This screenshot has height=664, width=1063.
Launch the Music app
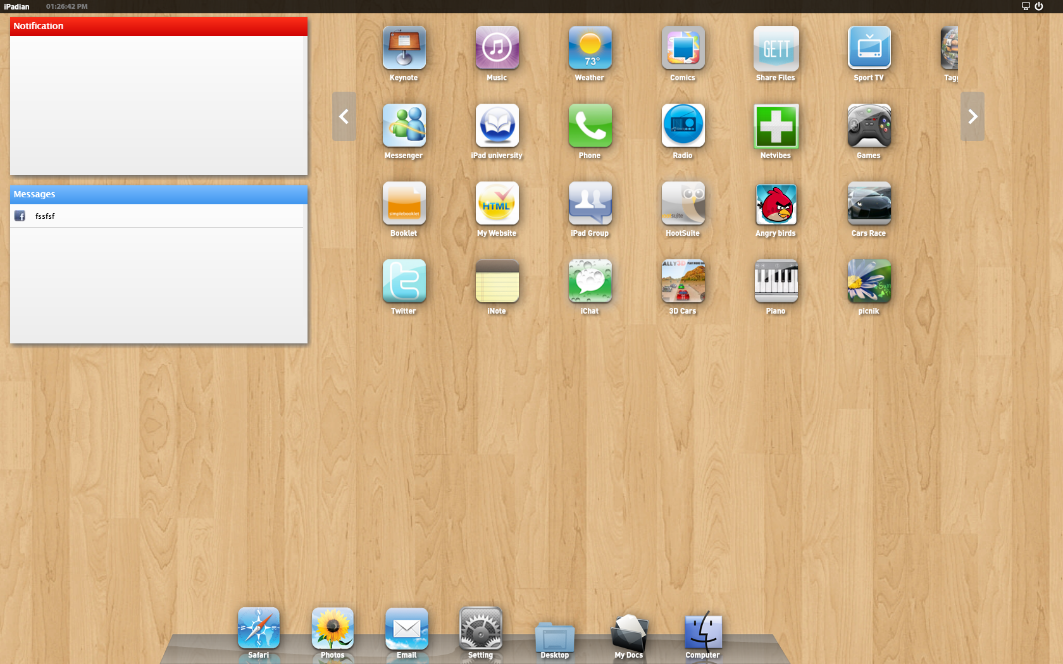click(497, 48)
